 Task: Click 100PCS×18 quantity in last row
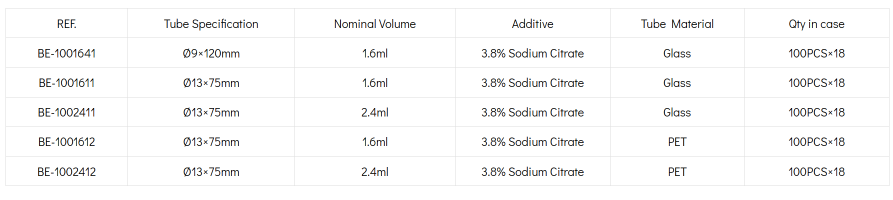click(816, 172)
